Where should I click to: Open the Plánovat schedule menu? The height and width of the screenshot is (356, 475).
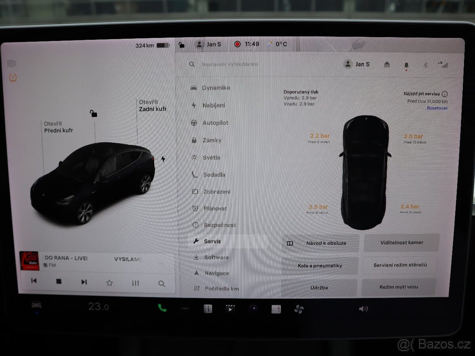point(209,208)
